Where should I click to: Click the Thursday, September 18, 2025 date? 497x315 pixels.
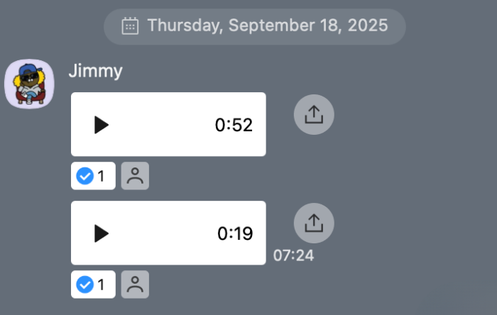(x=268, y=26)
